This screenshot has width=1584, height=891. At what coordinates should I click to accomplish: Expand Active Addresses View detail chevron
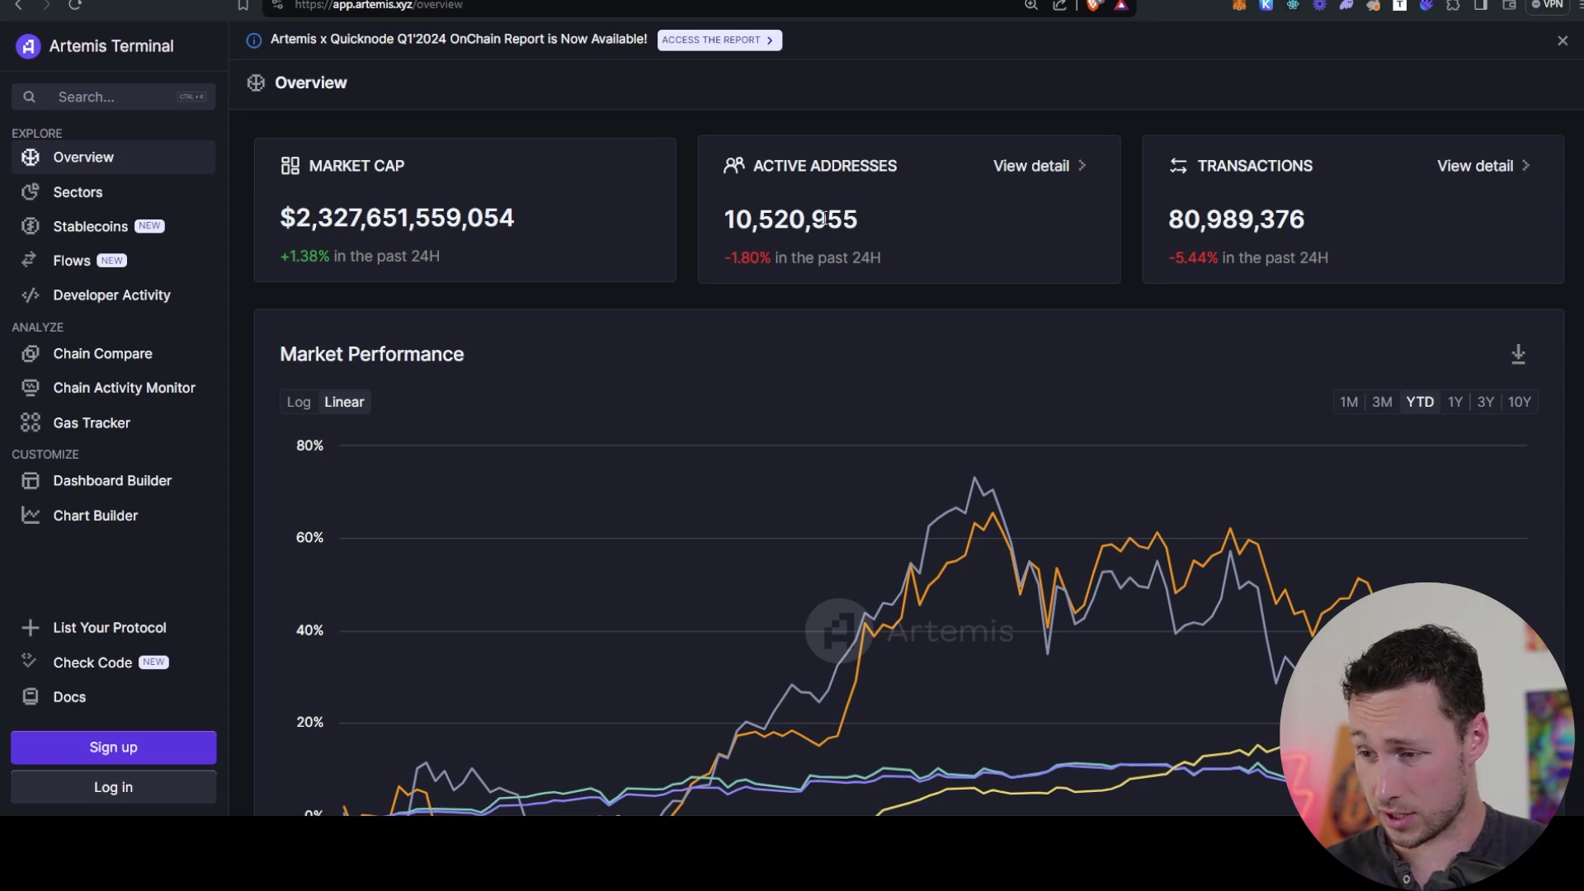(1082, 166)
